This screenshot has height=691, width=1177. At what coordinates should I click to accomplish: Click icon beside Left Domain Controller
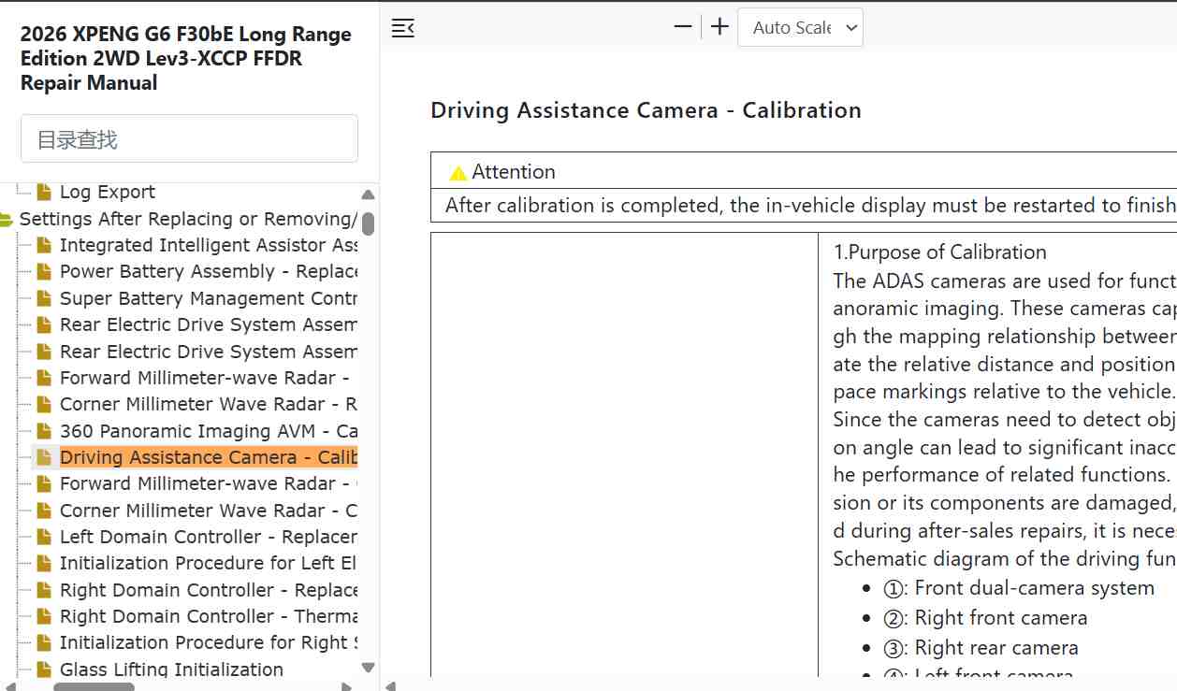44,538
